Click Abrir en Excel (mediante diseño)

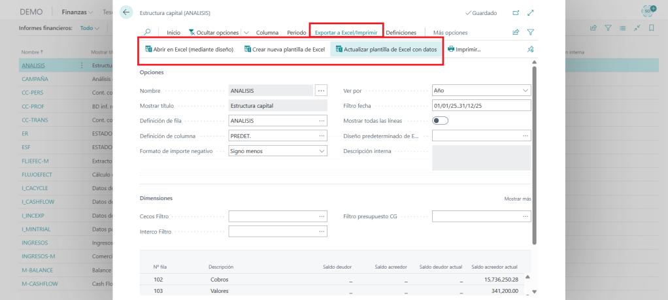(189, 49)
